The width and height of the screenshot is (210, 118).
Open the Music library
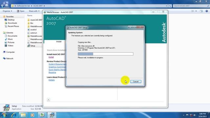tap(10, 39)
